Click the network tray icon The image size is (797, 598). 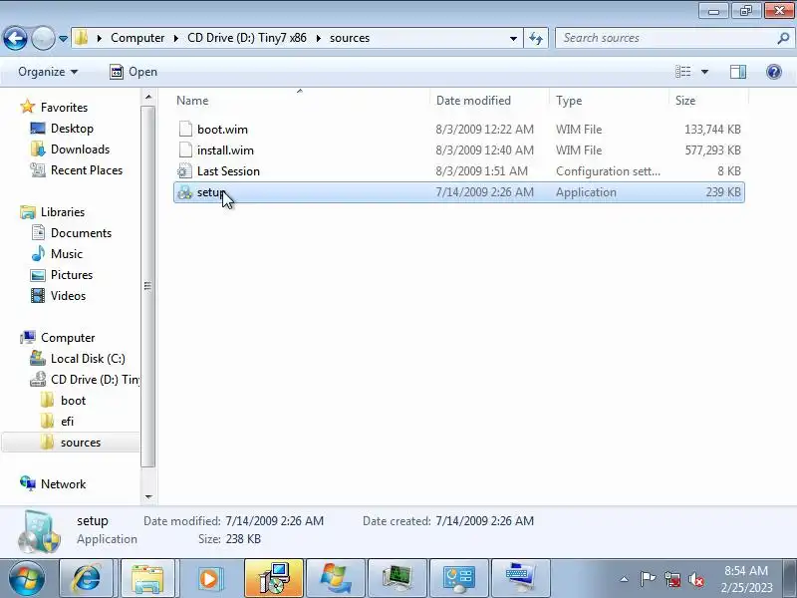(672, 579)
